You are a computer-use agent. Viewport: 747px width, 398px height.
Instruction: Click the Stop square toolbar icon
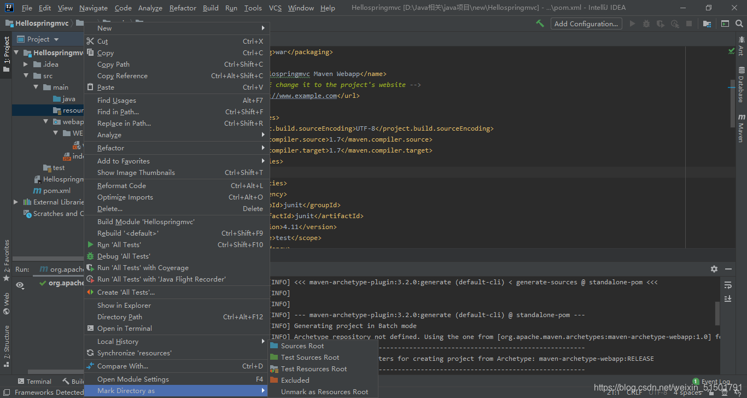tap(689, 24)
